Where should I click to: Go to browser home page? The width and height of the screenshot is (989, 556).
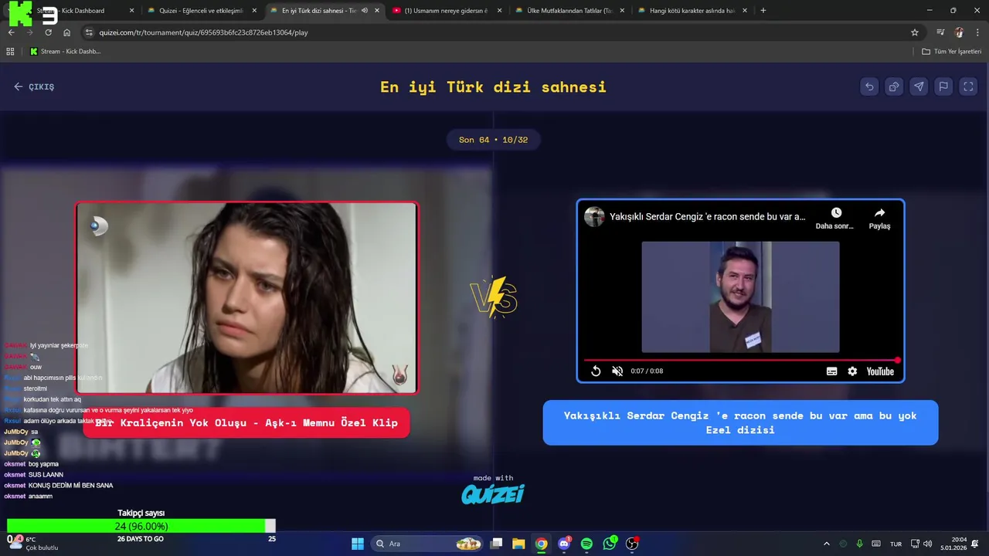click(66, 32)
